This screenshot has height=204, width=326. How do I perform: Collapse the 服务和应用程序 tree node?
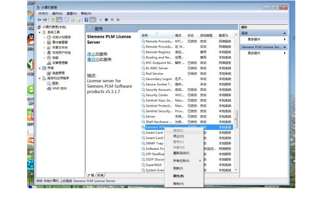40,78
